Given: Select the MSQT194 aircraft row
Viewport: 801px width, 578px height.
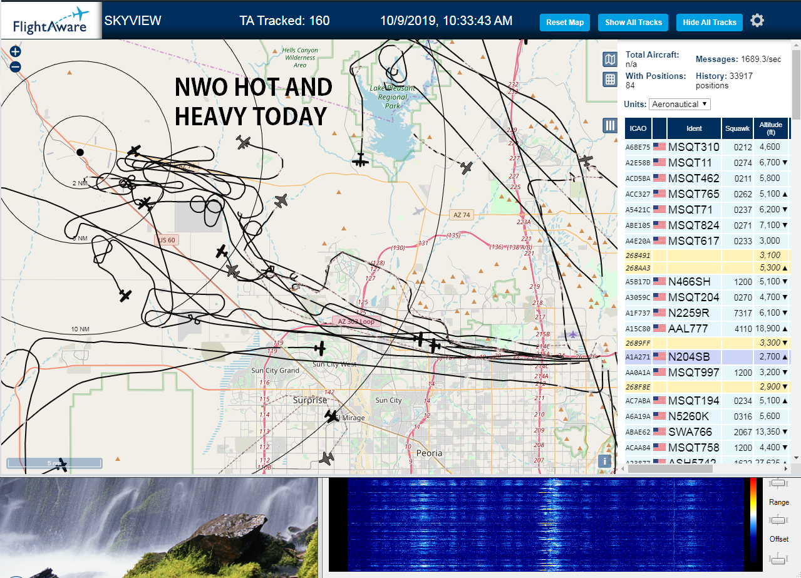Looking at the screenshot, I should coord(707,400).
